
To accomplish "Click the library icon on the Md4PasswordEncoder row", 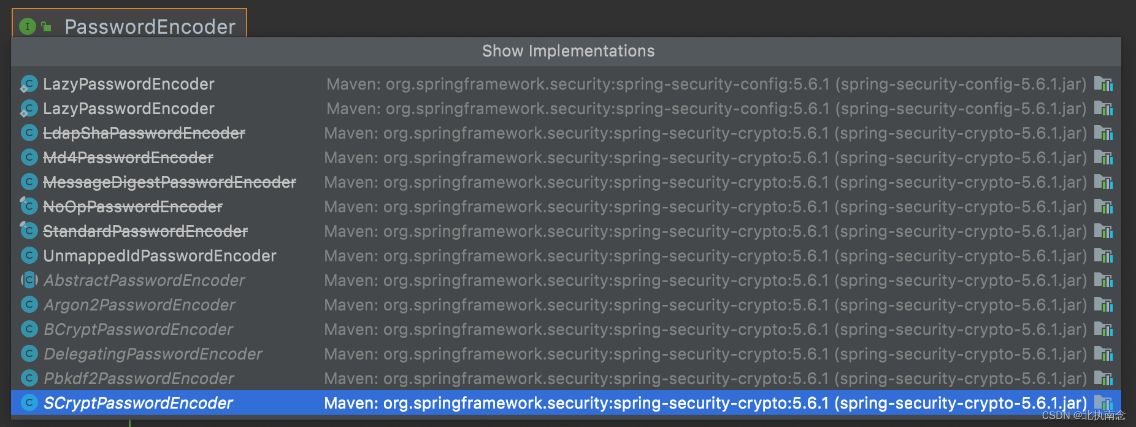I will [x=1103, y=158].
